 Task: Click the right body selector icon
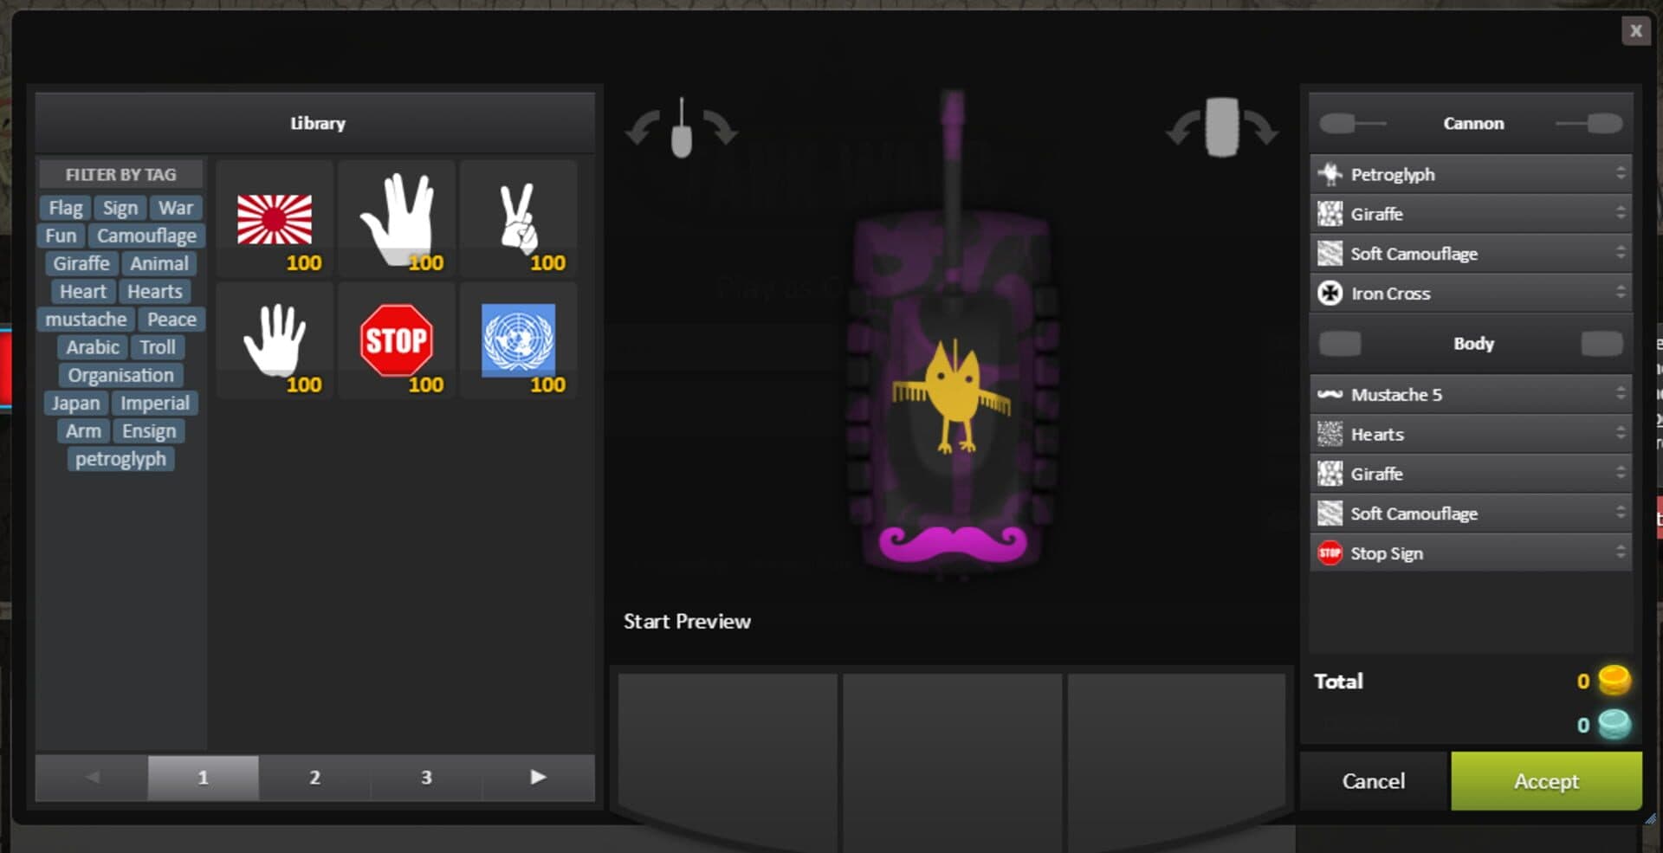[1602, 344]
